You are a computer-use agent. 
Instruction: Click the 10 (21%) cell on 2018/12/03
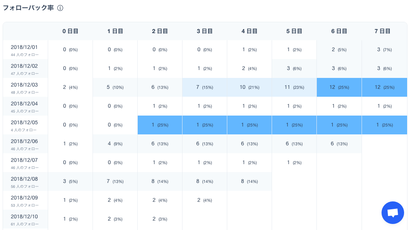pyautogui.click(x=249, y=87)
